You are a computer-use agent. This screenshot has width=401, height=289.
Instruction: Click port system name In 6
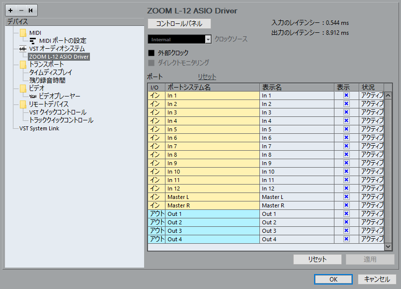pyautogui.click(x=213, y=138)
